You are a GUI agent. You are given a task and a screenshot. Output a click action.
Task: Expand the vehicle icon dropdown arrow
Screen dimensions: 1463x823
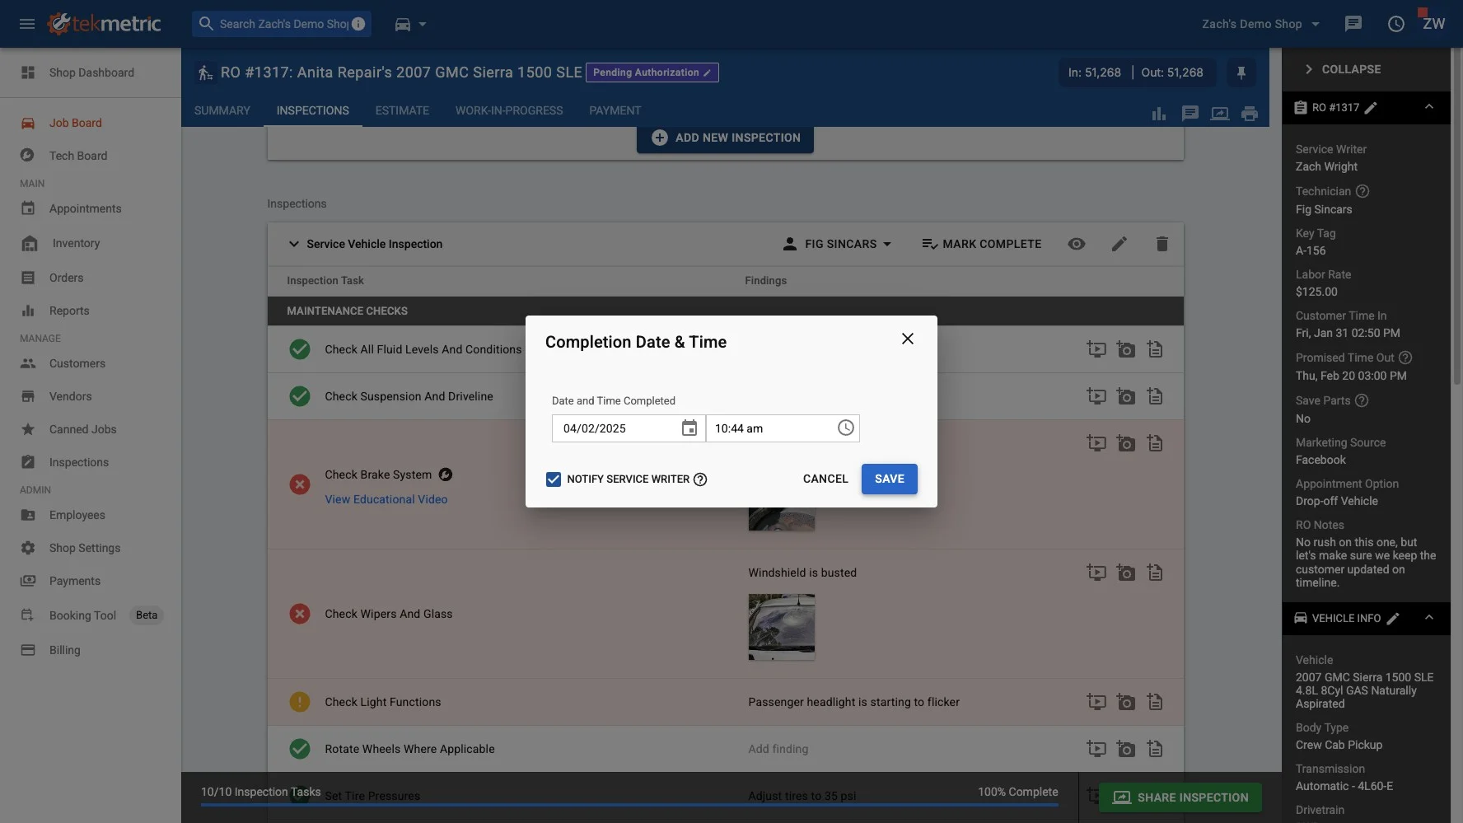click(423, 24)
